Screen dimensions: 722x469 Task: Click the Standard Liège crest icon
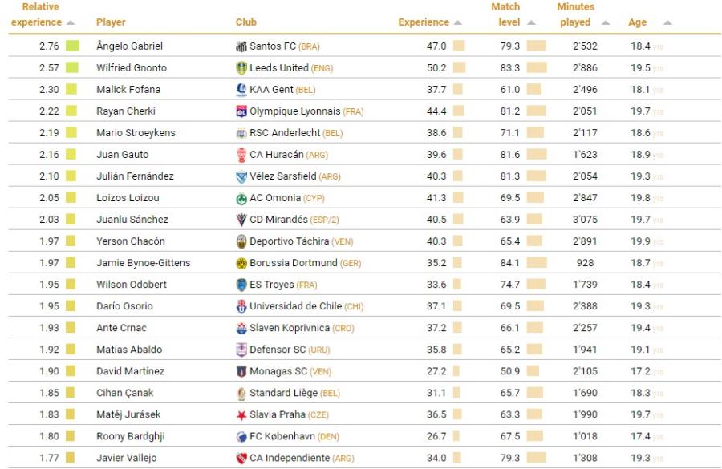pos(241,393)
